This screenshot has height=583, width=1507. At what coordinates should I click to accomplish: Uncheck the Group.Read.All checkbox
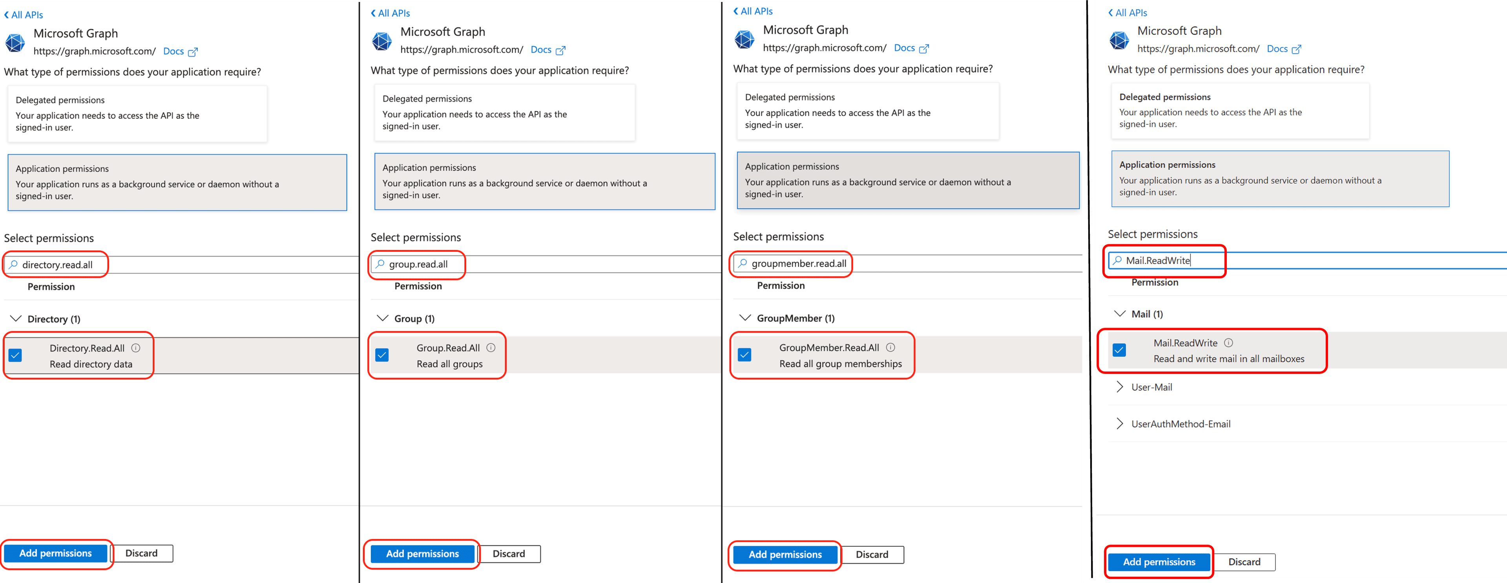[x=382, y=355]
